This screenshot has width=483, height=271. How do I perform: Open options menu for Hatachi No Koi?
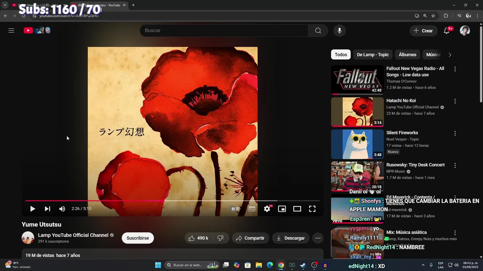[x=455, y=101]
